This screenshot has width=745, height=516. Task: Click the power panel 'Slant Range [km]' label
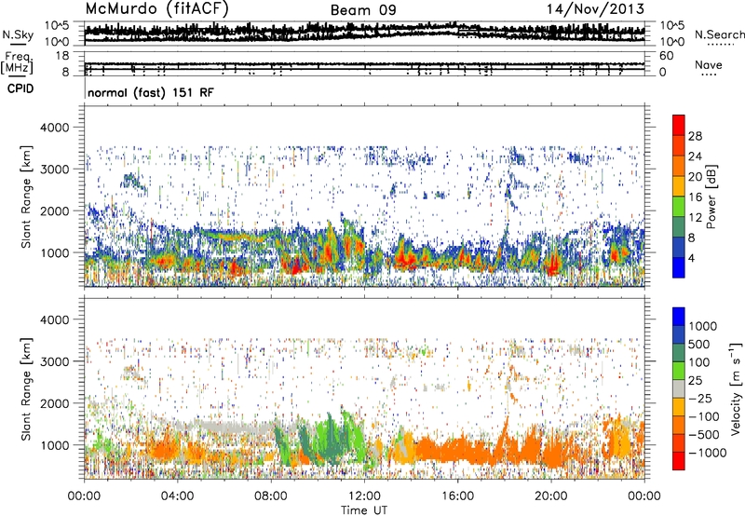26,197
